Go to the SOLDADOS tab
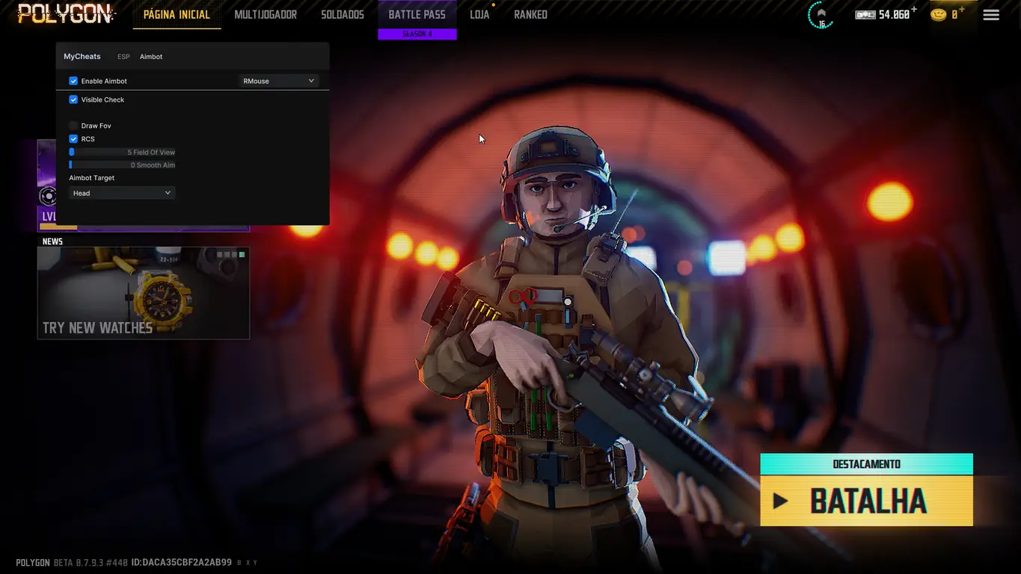 343,15
